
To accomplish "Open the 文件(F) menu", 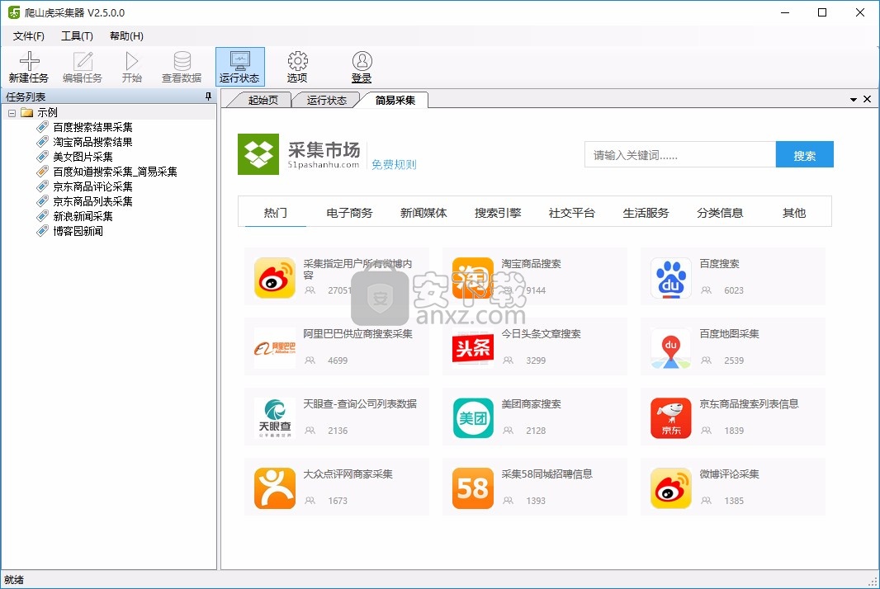I will click(29, 36).
